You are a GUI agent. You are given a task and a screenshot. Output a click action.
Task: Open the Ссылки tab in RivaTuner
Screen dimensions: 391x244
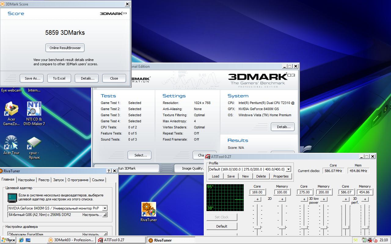point(98,180)
